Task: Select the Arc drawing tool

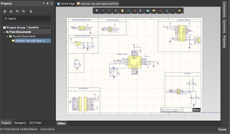Action: pos(173,11)
